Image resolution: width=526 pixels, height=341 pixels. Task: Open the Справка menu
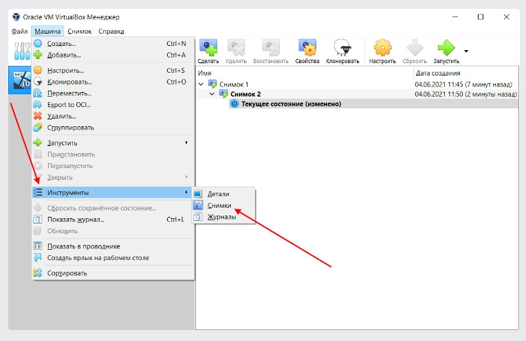click(x=111, y=31)
